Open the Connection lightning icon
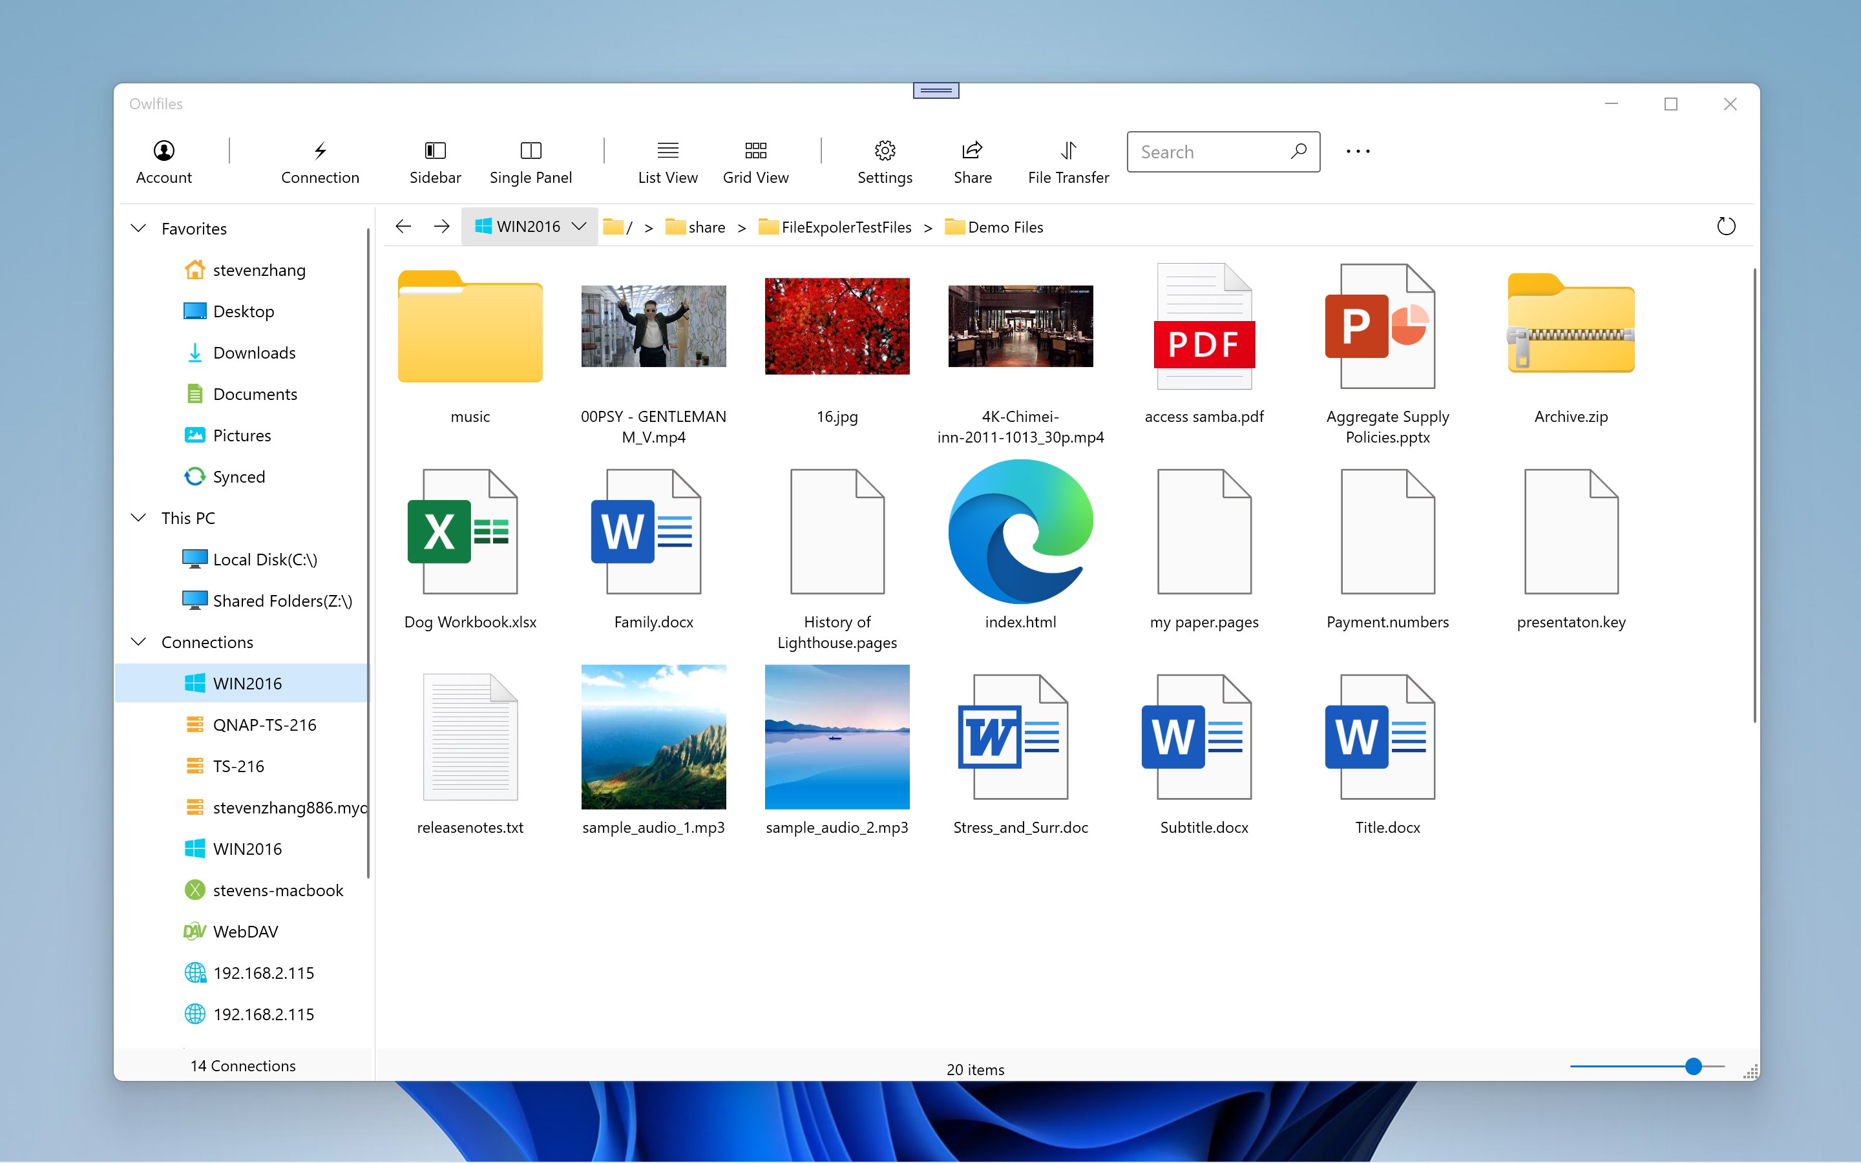Viewport: 1861px width, 1163px height. 320,151
